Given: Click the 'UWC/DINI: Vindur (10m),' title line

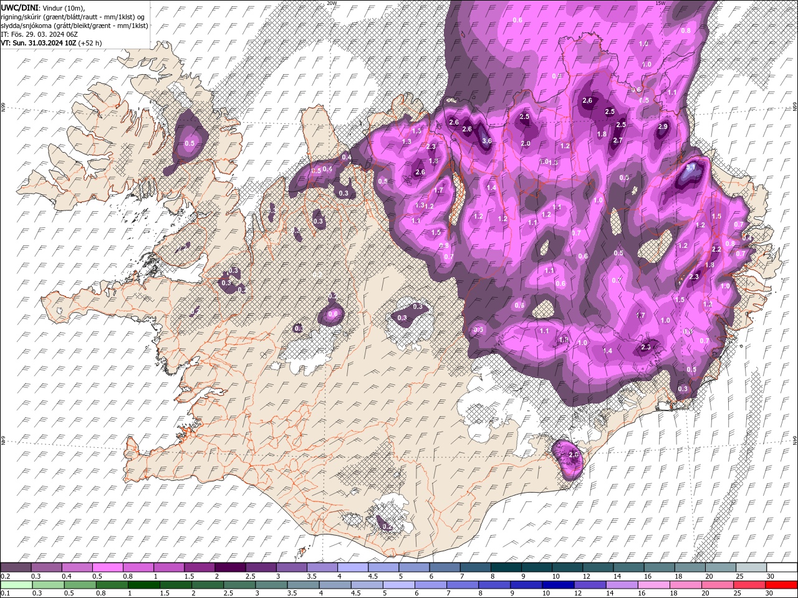Looking at the screenshot, I should point(43,7).
